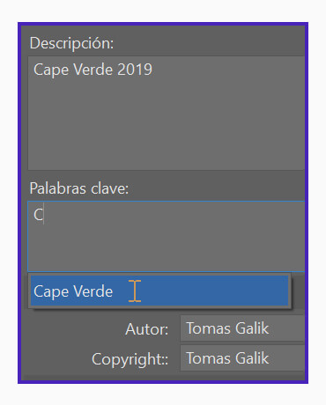Click the surname Galik in the Autor field

point(252,328)
